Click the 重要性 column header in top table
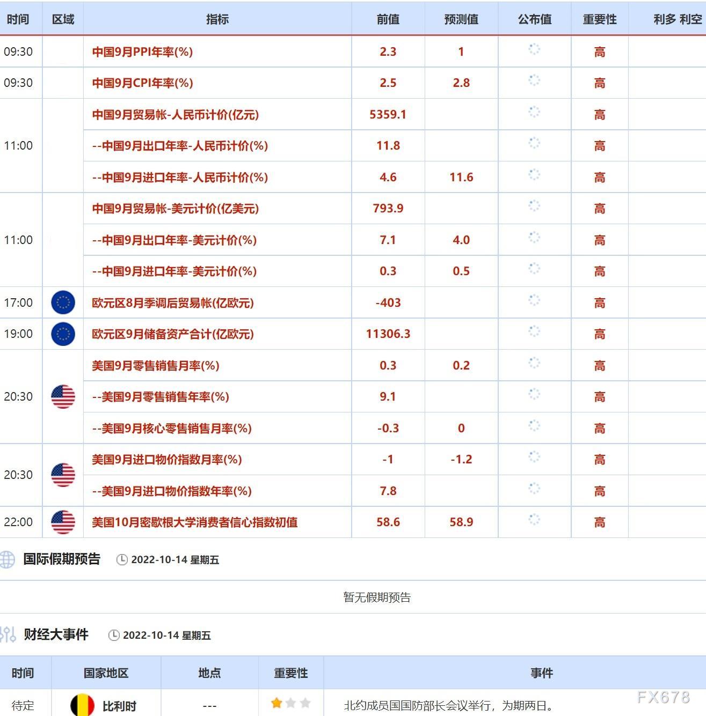 [600, 19]
